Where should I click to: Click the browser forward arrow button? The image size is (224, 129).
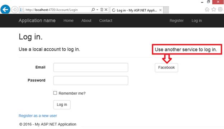(15, 10)
